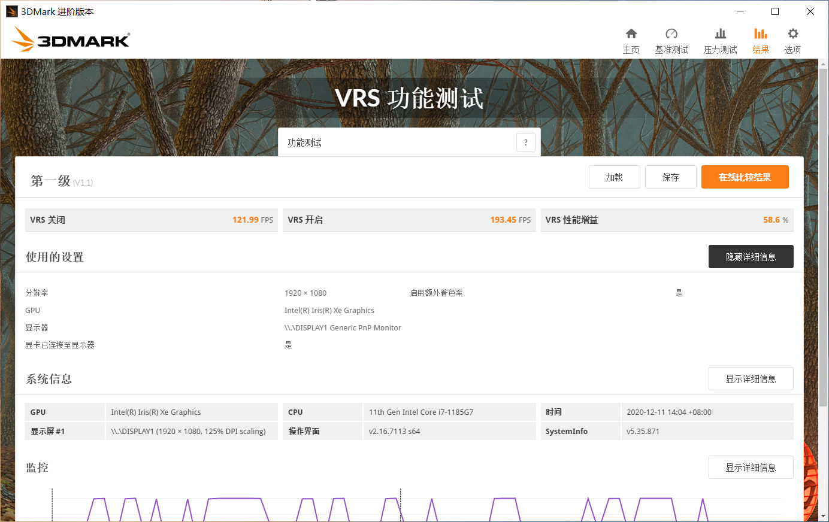The height and width of the screenshot is (522, 829).
Task: Click the 加载 load button
Action: (x=615, y=177)
